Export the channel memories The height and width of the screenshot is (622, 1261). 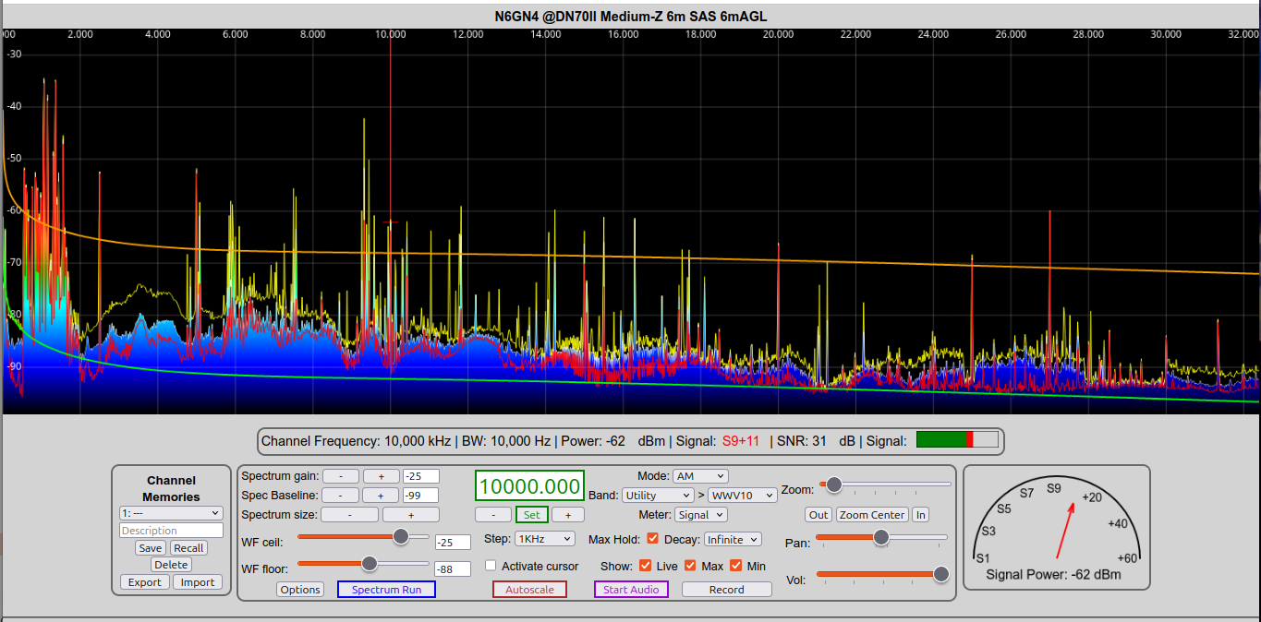tap(144, 582)
